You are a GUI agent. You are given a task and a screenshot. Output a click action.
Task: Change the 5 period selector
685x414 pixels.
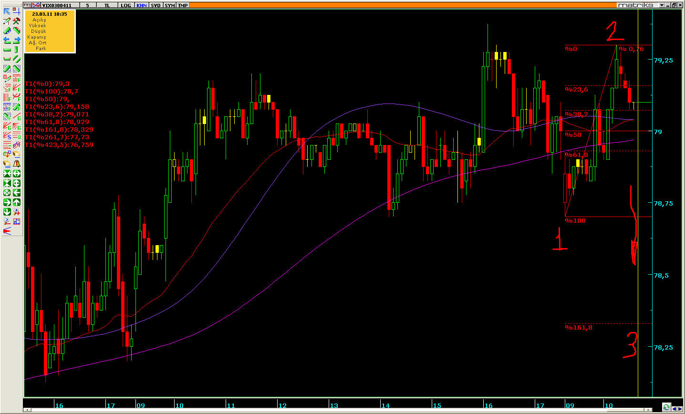point(87,5)
